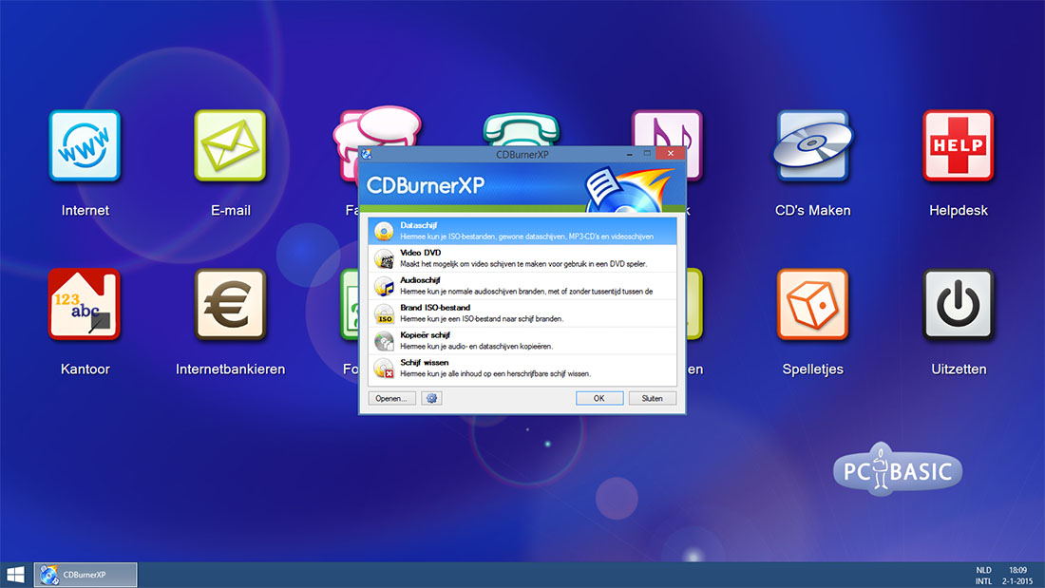
Task: Click the CDBurnerXP title bar app icon
Action: [367, 154]
